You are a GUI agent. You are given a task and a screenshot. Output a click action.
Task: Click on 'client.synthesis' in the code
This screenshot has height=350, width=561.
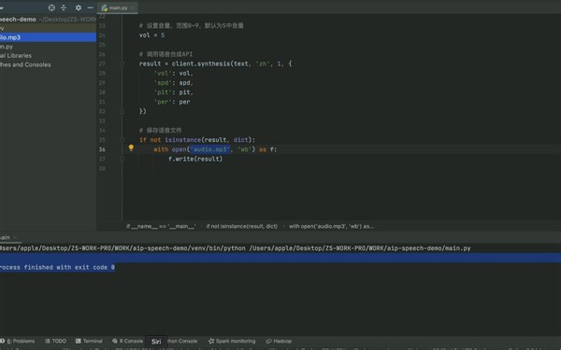pos(201,63)
